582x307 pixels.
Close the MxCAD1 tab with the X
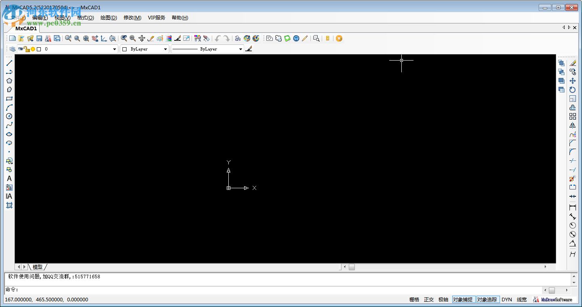[575, 27]
